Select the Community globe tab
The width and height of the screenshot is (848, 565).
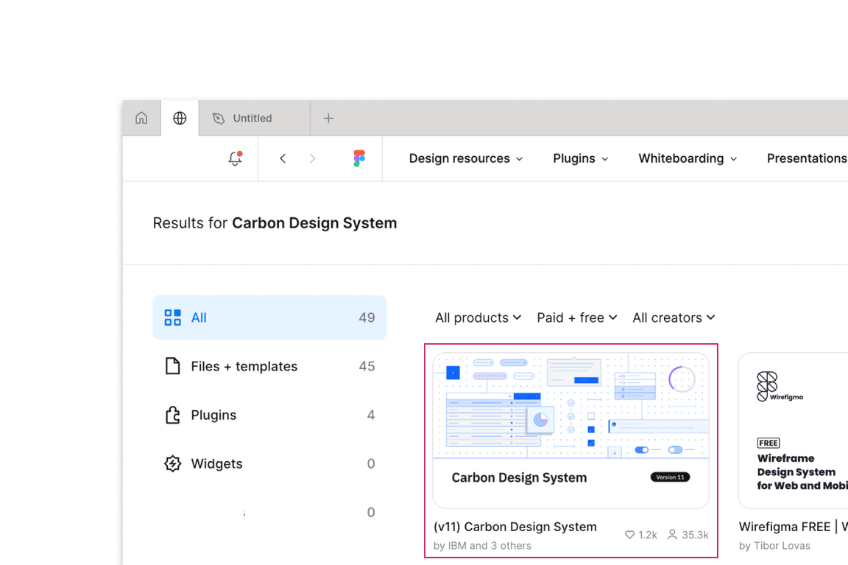180,118
